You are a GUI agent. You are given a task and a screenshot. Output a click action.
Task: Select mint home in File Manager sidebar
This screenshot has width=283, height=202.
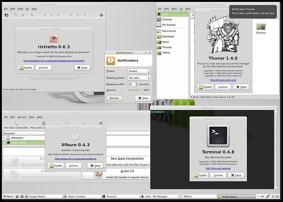(x=173, y=14)
